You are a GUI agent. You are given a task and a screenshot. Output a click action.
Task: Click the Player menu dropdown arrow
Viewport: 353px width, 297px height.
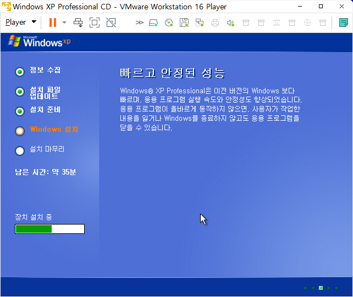tap(34, 22)
